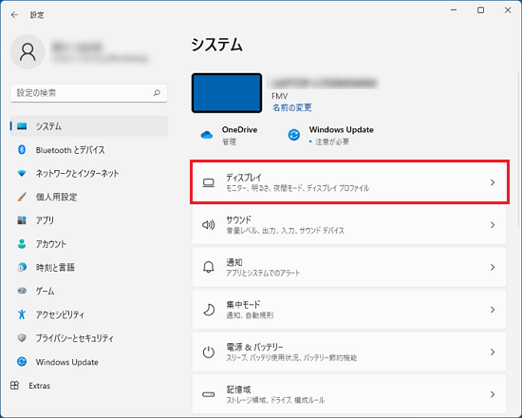Expand the 通知 row chevron
522x418 pixels.
(493, 267)
